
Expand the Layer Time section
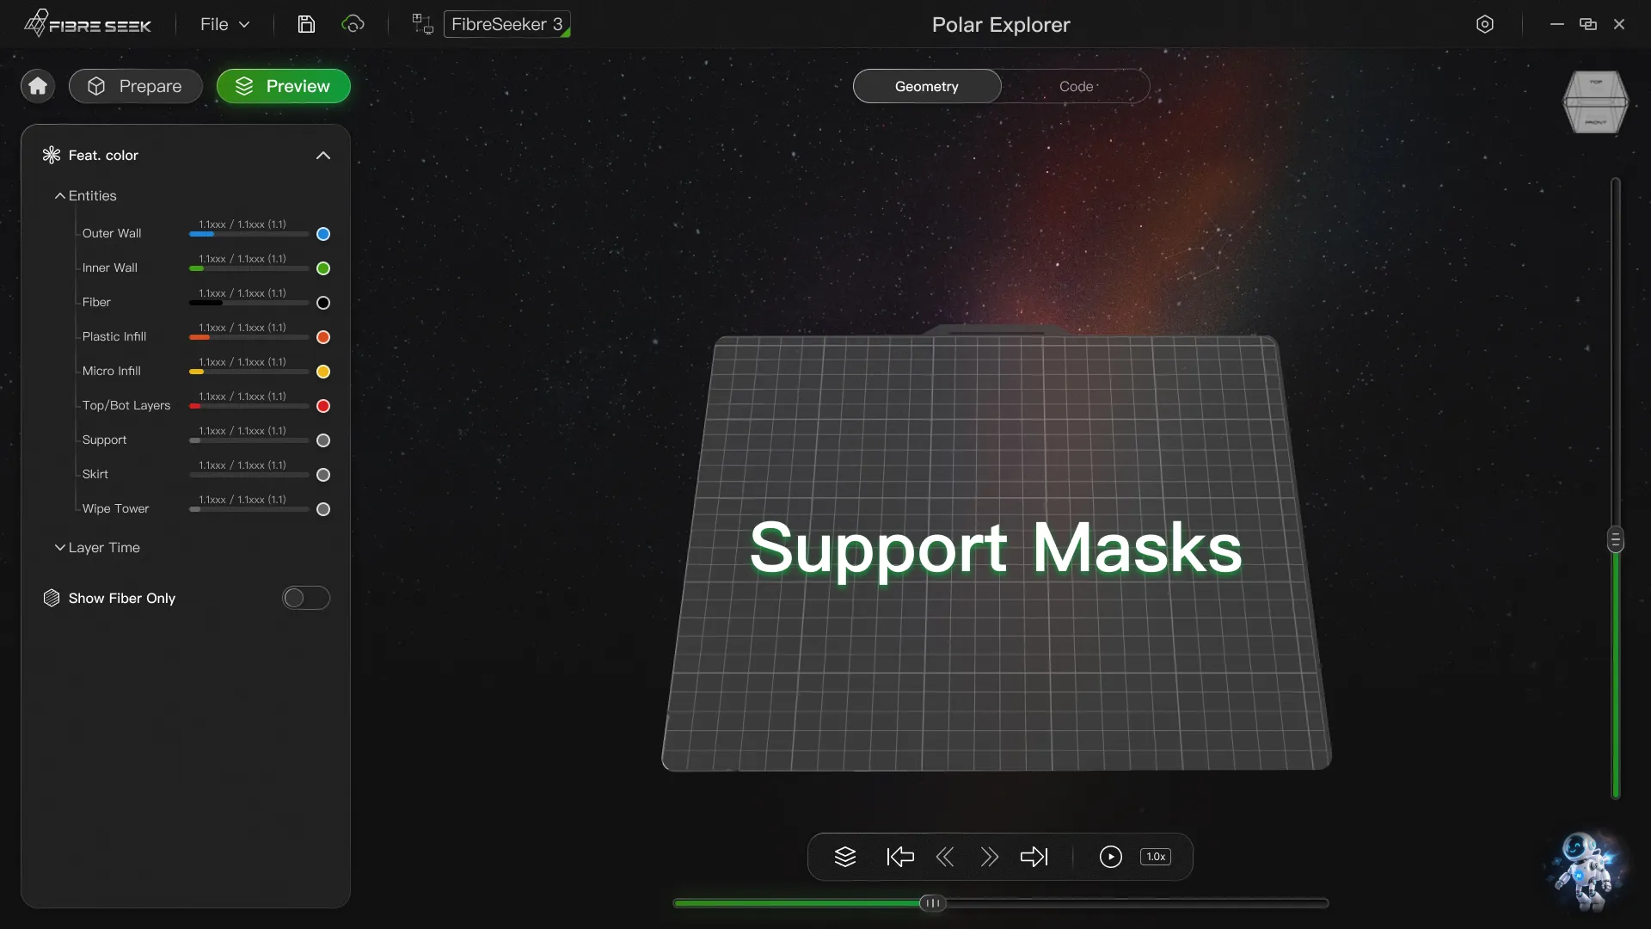pos(59,548)
